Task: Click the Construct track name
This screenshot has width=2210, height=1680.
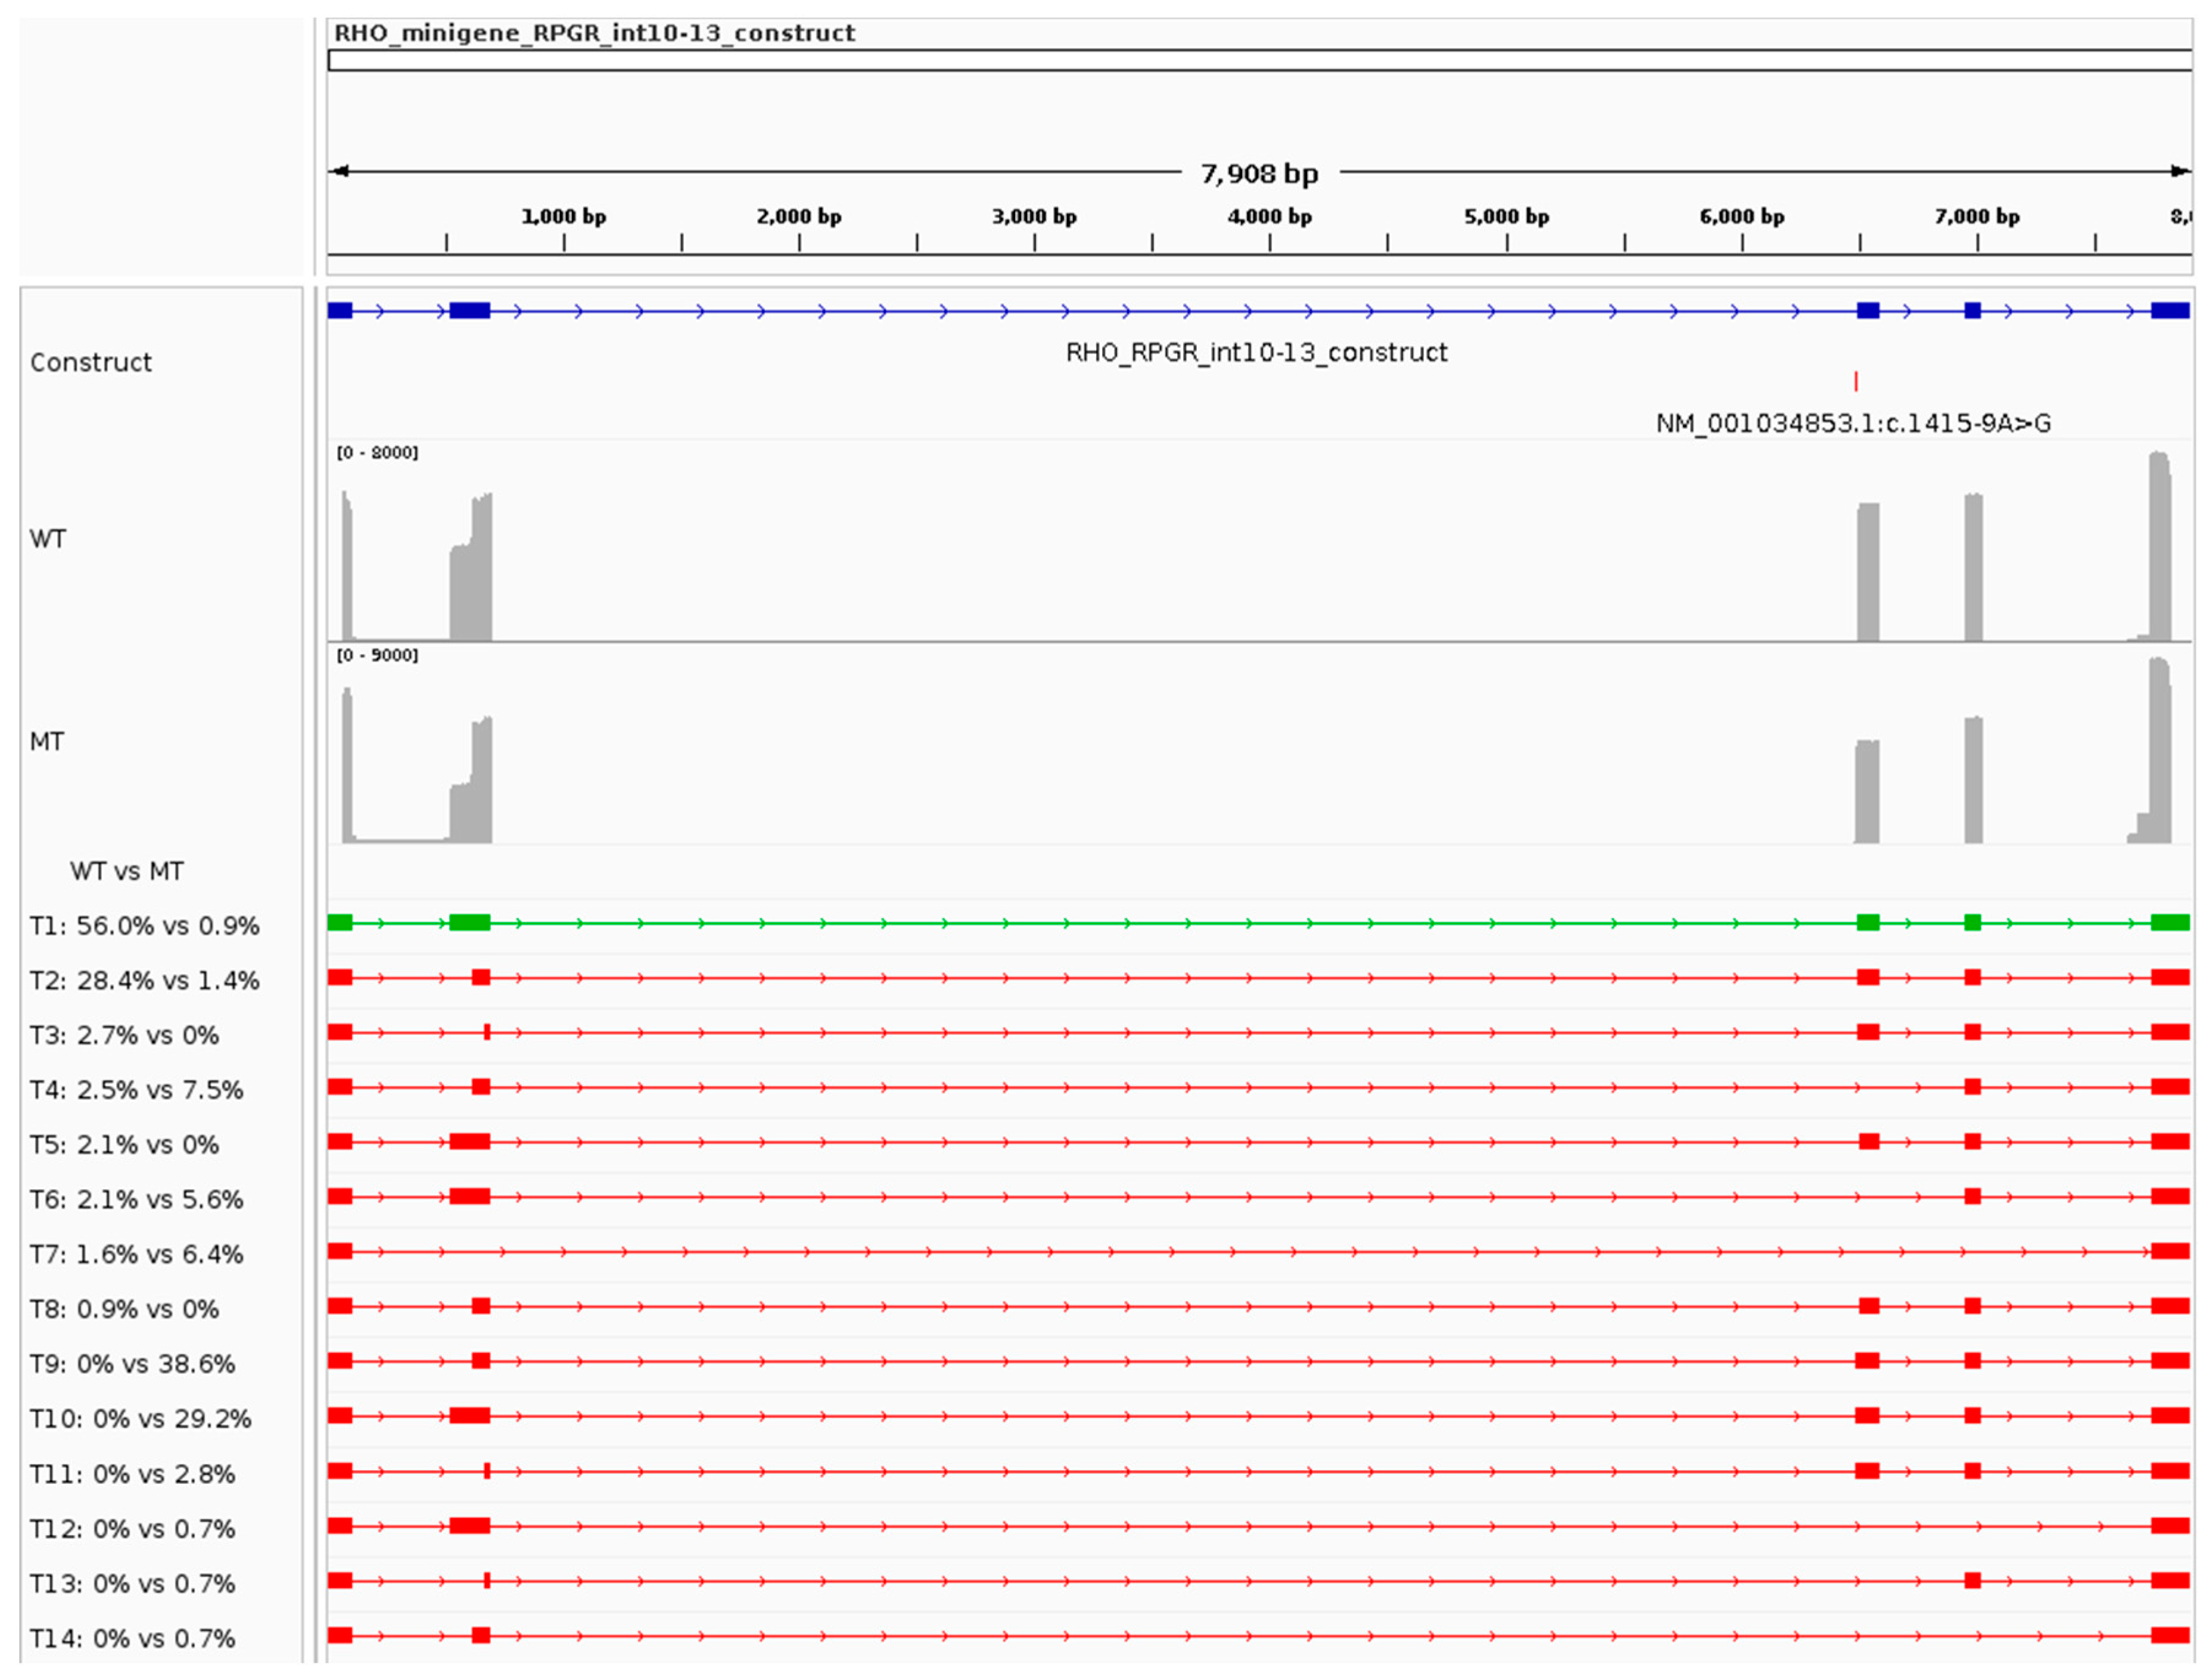Action: [91, 362]
